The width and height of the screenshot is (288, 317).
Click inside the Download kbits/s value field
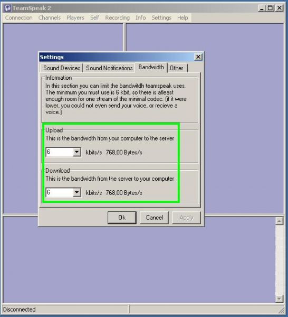pyautogui.click(x=59, y=192)
